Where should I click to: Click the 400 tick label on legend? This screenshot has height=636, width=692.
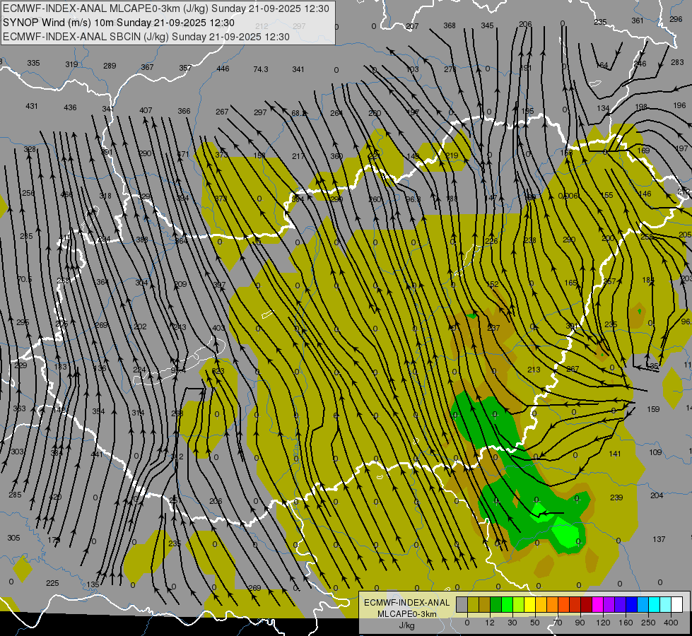[x=671, y=623]
